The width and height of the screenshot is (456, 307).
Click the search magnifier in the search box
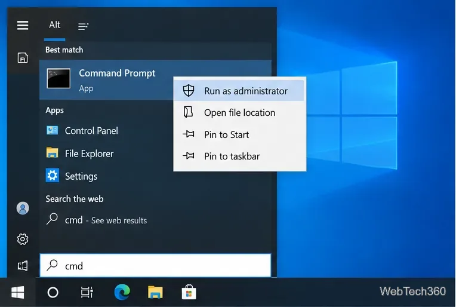click(53, 265)
